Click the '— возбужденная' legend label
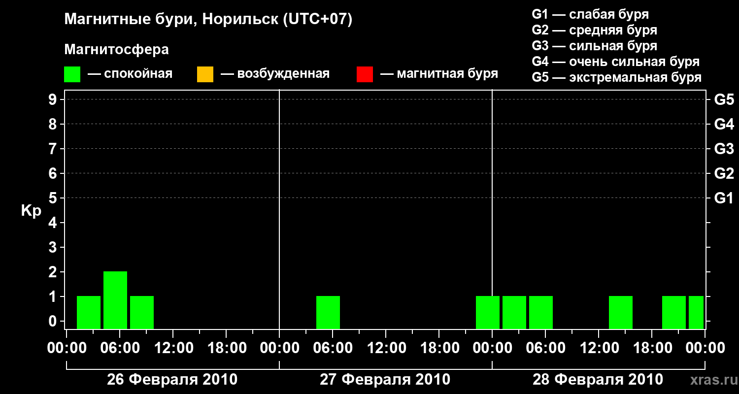Screen dimensions: 739x394 tap(275, 74)
